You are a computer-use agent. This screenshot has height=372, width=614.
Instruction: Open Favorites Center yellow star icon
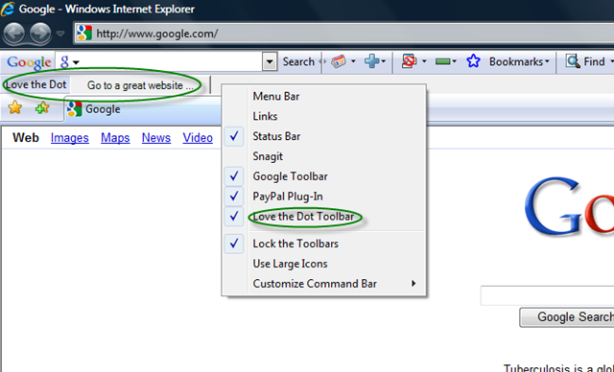click(15, 107)
